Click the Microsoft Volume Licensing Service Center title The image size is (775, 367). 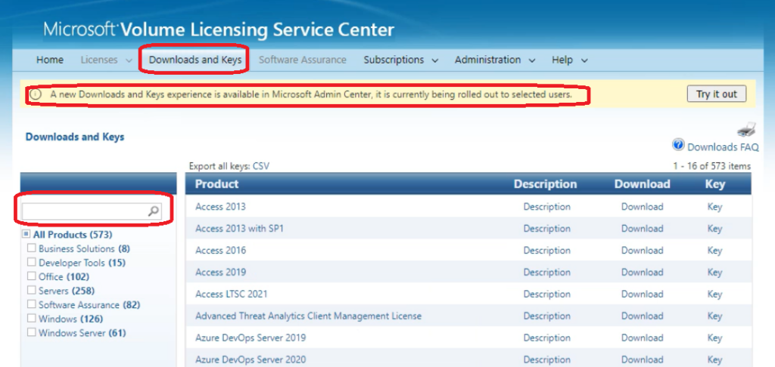219,29
